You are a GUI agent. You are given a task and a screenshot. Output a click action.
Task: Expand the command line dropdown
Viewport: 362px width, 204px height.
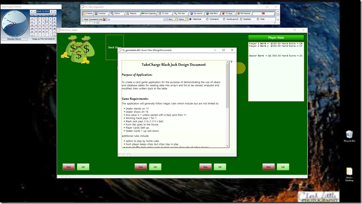pos(165,19)
